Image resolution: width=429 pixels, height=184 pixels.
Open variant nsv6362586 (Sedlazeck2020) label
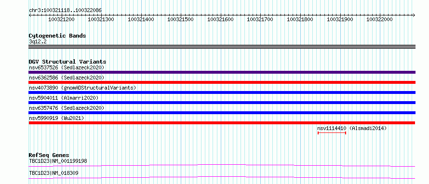click(x=67, y=78)
